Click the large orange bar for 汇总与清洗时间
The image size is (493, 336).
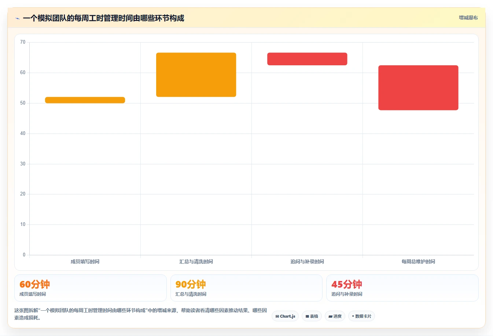coord(196,75)
